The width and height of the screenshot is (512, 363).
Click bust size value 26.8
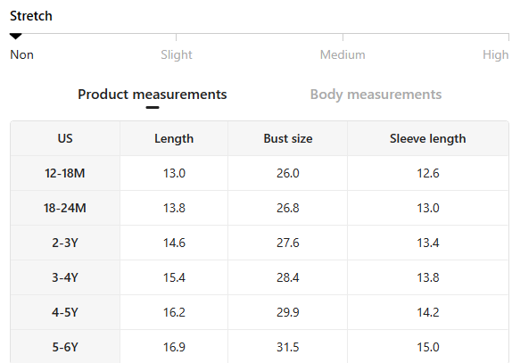pos(288,208)
